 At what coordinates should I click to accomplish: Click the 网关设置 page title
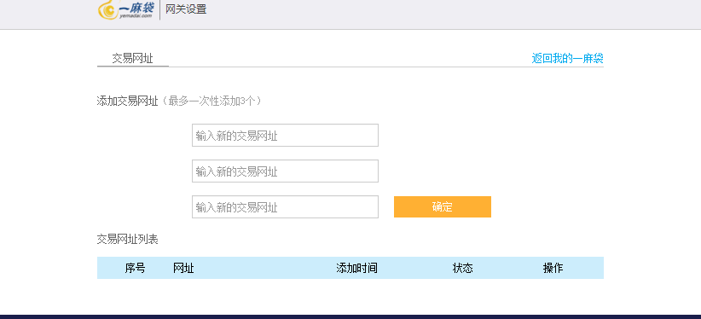click(186, 9)
